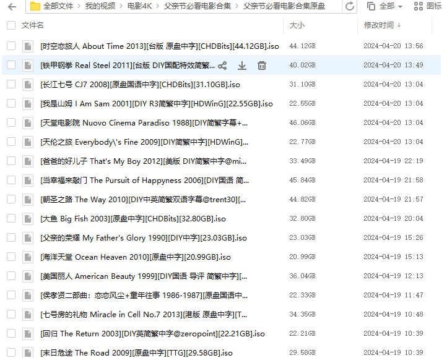Image resolution: width=447 pixels, height=358 pixels.
Task: Check the American Beauty 1999 file
Action: click(11, 276)
